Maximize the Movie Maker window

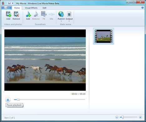[134, 2]
